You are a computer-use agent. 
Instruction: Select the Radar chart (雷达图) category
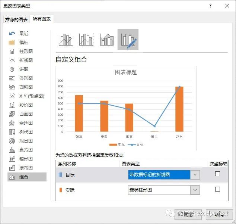(26, 123)
